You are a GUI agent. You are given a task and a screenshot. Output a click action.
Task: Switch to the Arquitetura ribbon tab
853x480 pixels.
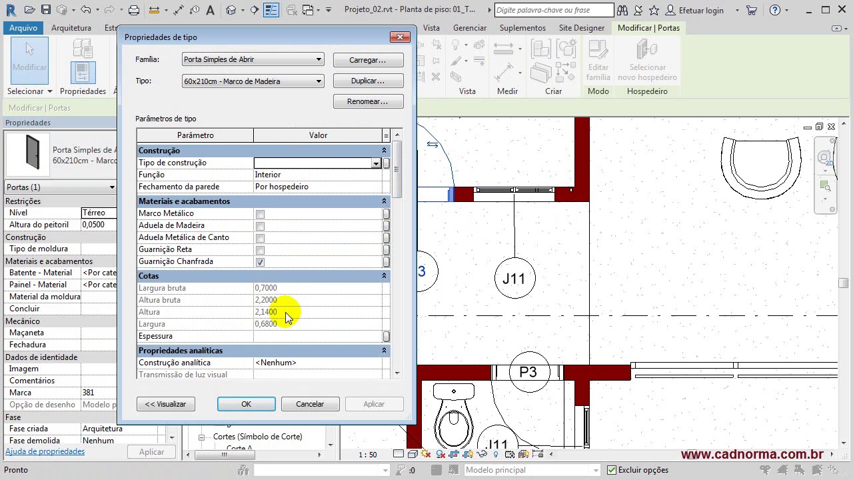[71, 28]
